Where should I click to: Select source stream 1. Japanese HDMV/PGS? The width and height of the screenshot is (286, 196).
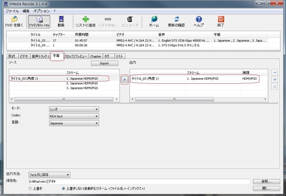pyautogui.click(x=82, y=78)
